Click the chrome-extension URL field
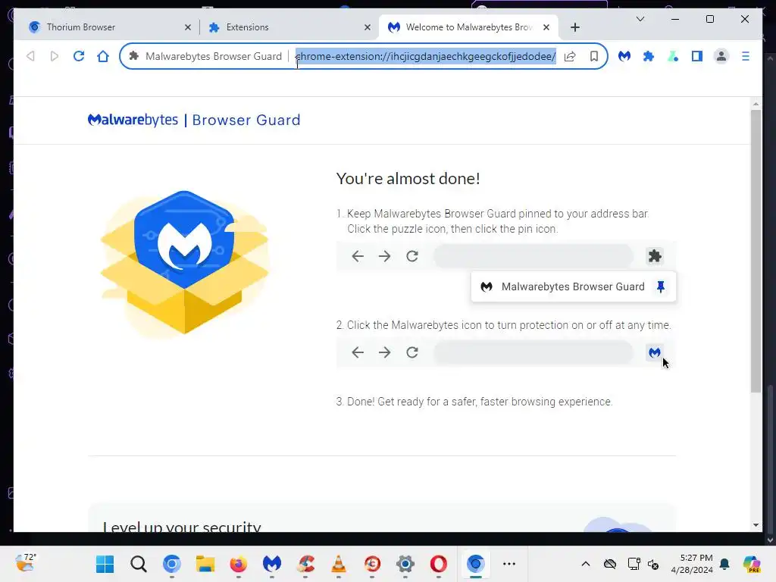 point(426,56)
